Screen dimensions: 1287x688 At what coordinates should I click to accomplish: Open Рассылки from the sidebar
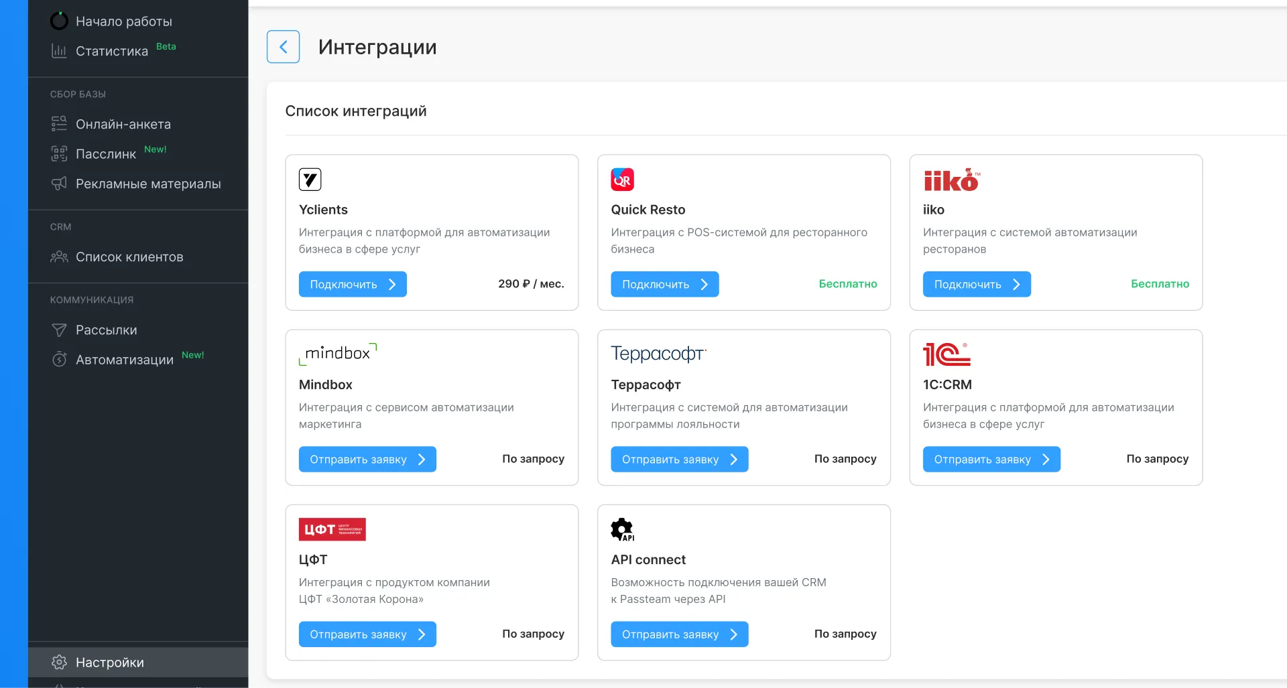[x=106, y=330]
